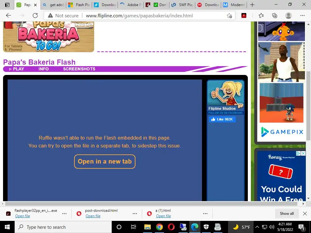Image resolution: width=311 pixels, height=233 pixels.
Task: Click Show all downloads button
Action: click(287, 213)
